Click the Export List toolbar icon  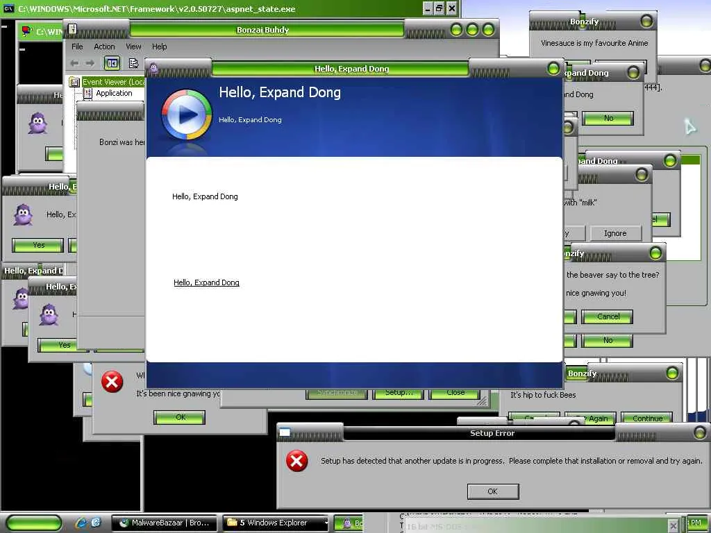pyautogui.click(x=133, y=63)
